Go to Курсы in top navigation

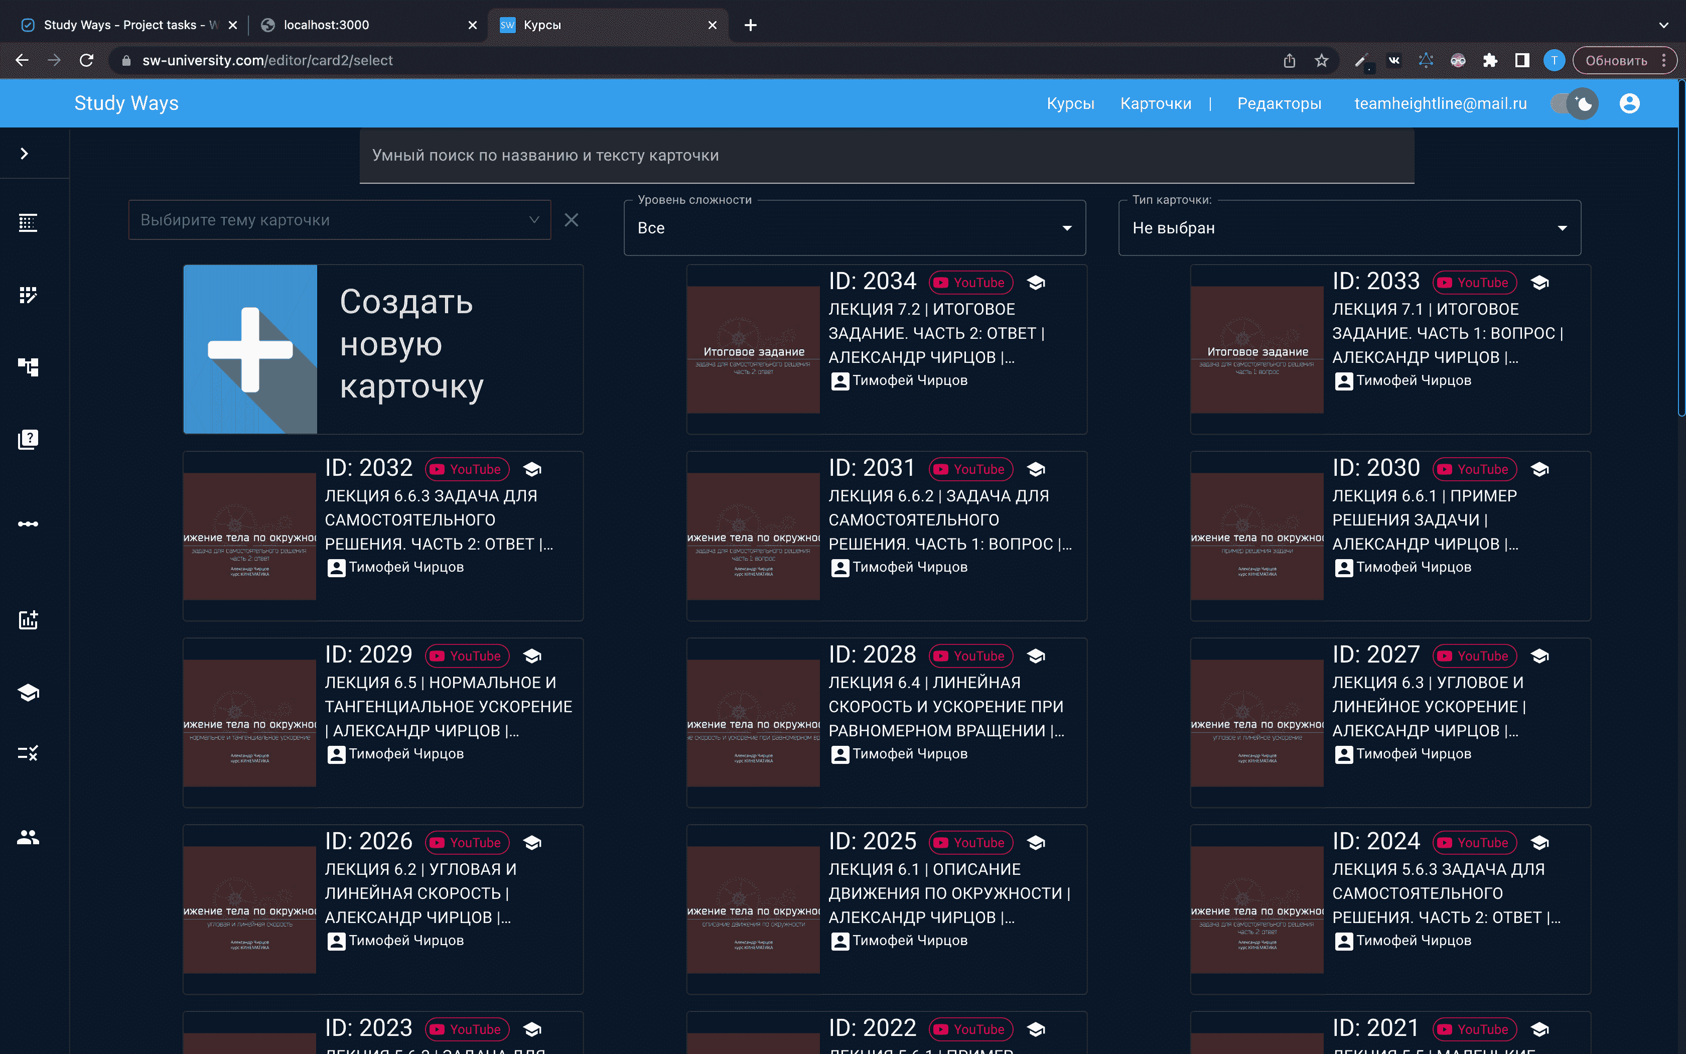[x=1070, y=103]
